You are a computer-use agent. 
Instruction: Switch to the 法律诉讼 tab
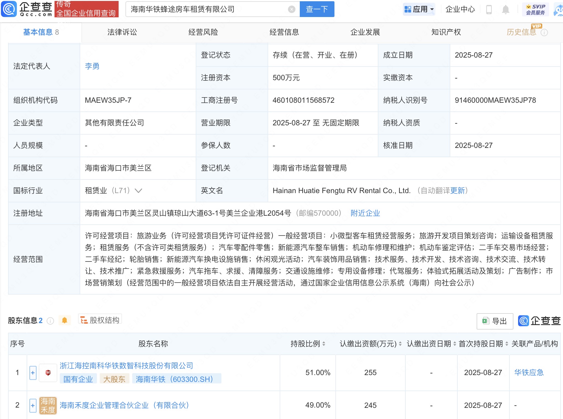122,32
